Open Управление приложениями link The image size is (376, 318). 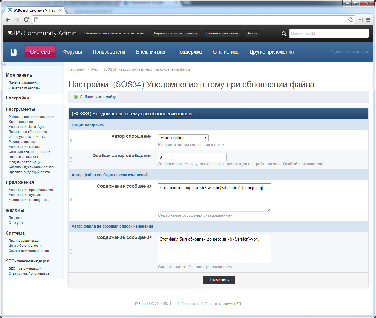tap(31, 190)
